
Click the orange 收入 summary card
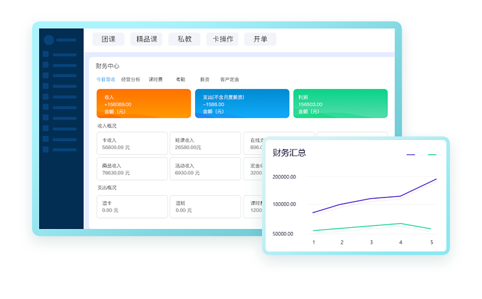(x=144, y=104)
